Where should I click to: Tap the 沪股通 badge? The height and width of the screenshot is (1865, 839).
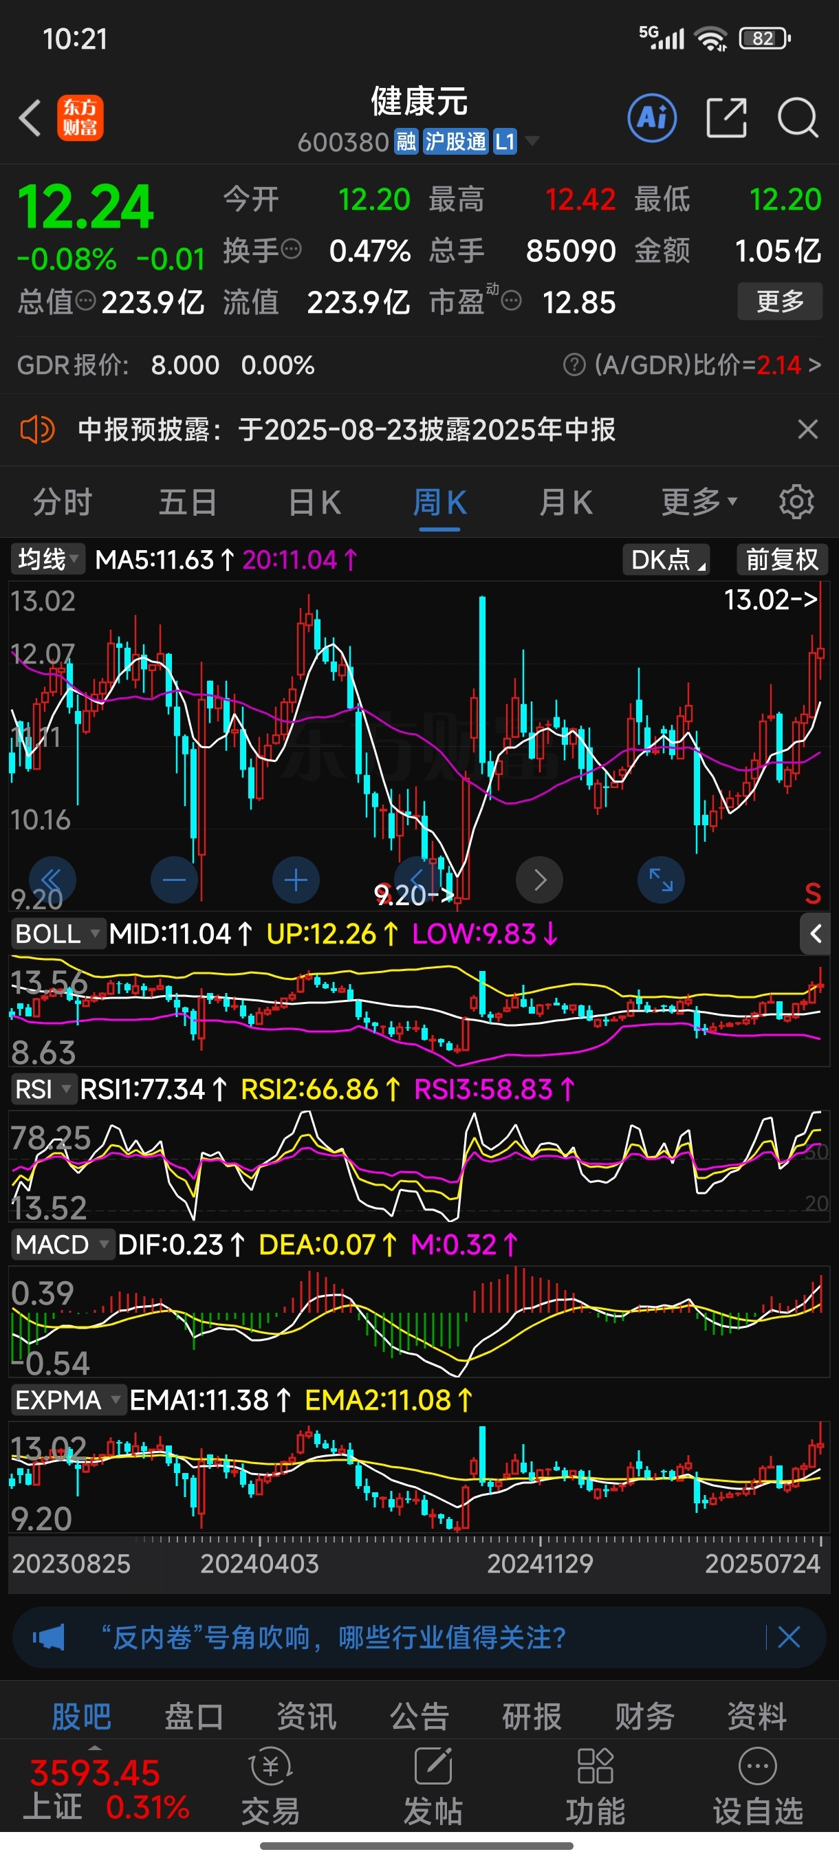click(455, 141)
